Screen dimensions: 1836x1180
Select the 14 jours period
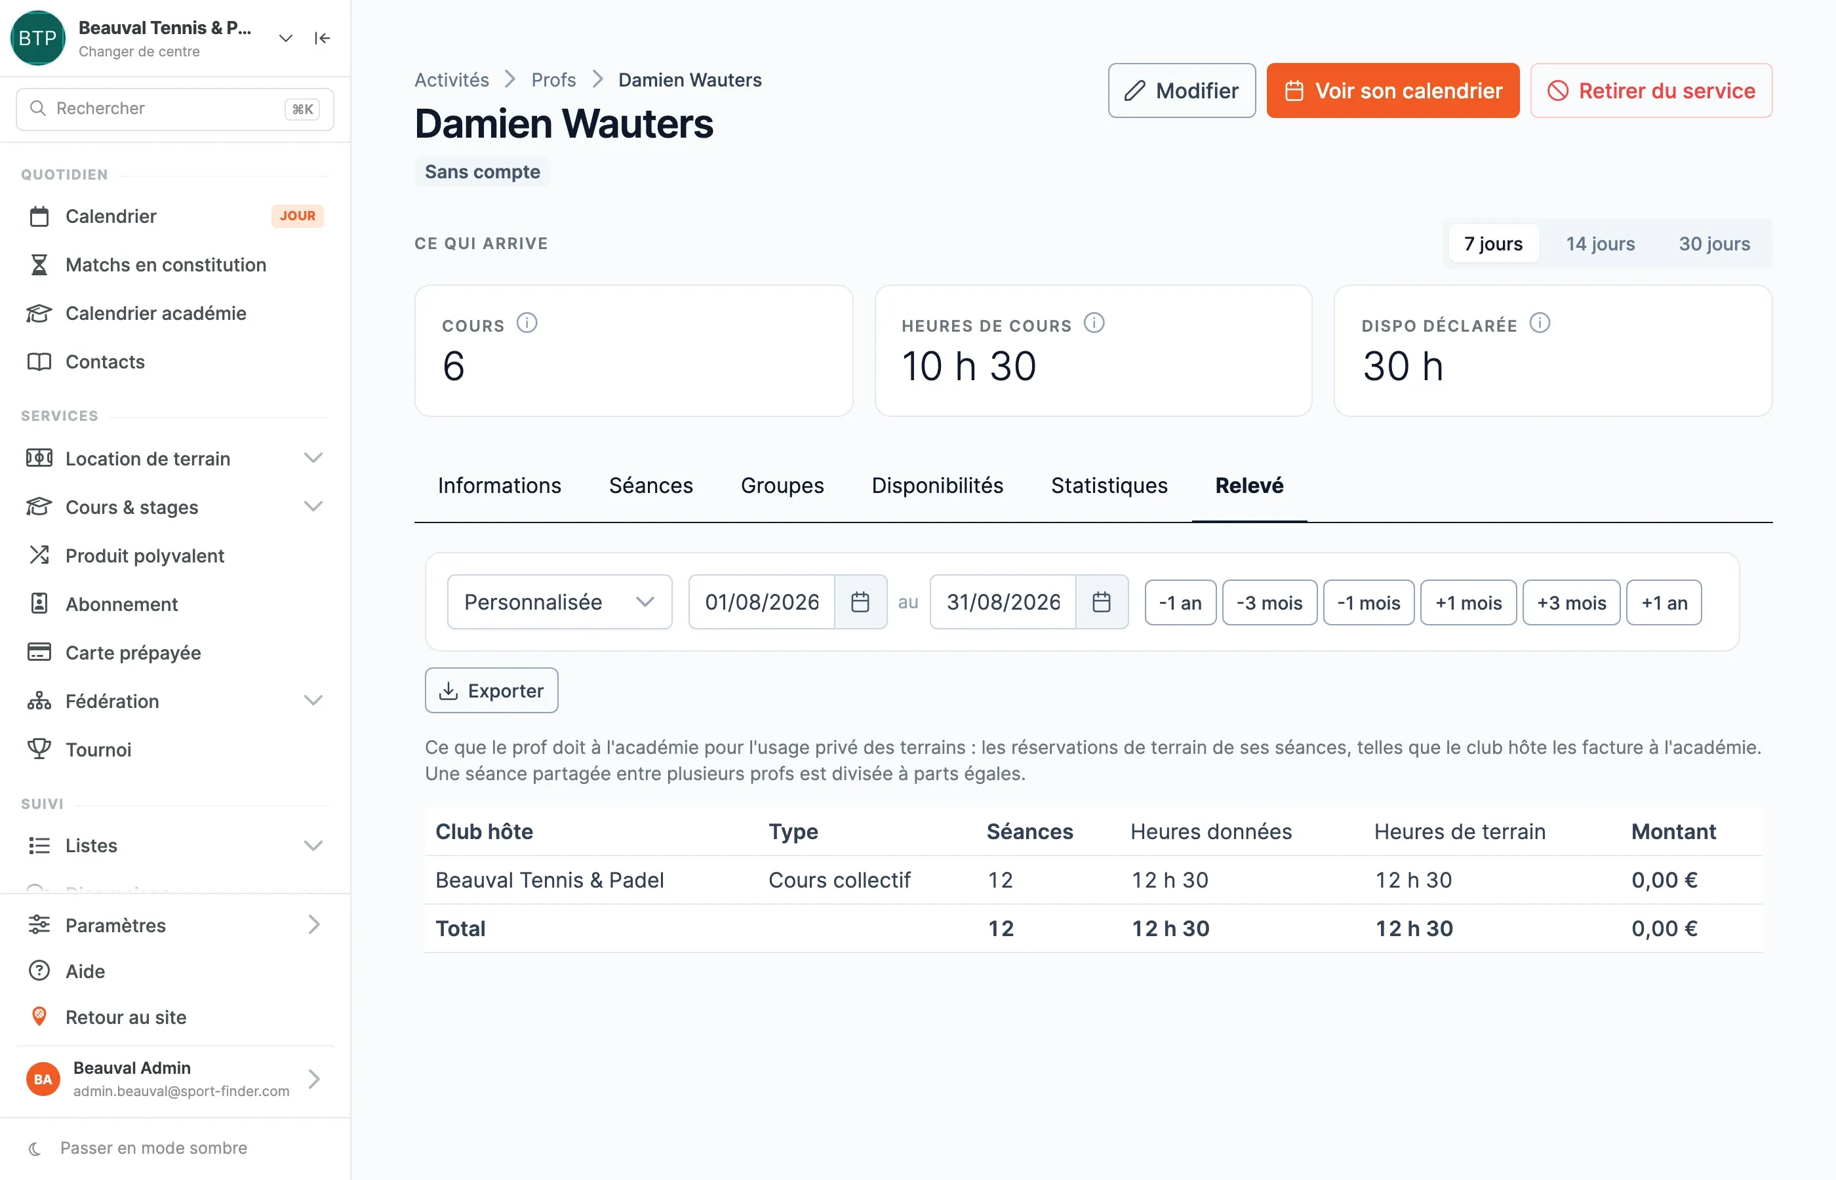(1600, 244)
